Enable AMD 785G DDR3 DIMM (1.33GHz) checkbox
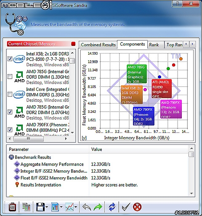Image resolution: width=202 pixels, height=216 pixels. pyautogui.click(x=10, y=77)
